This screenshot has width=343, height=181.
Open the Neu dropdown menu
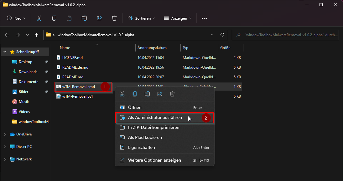[x=16, y=18]
